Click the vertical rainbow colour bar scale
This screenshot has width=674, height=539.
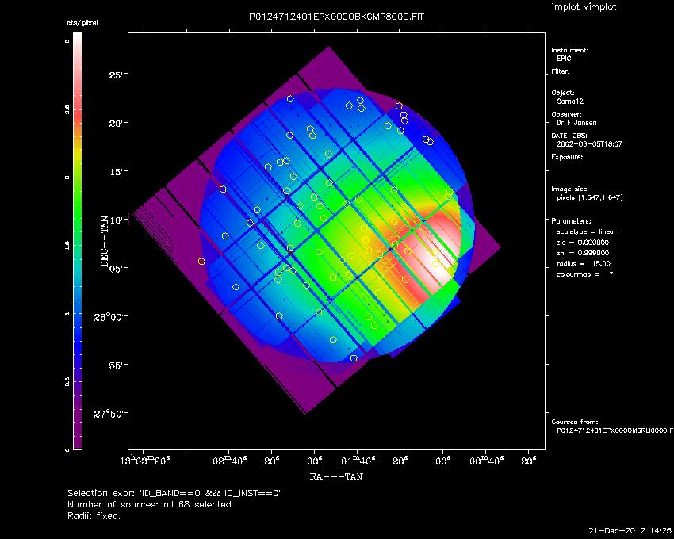(78, 241)
